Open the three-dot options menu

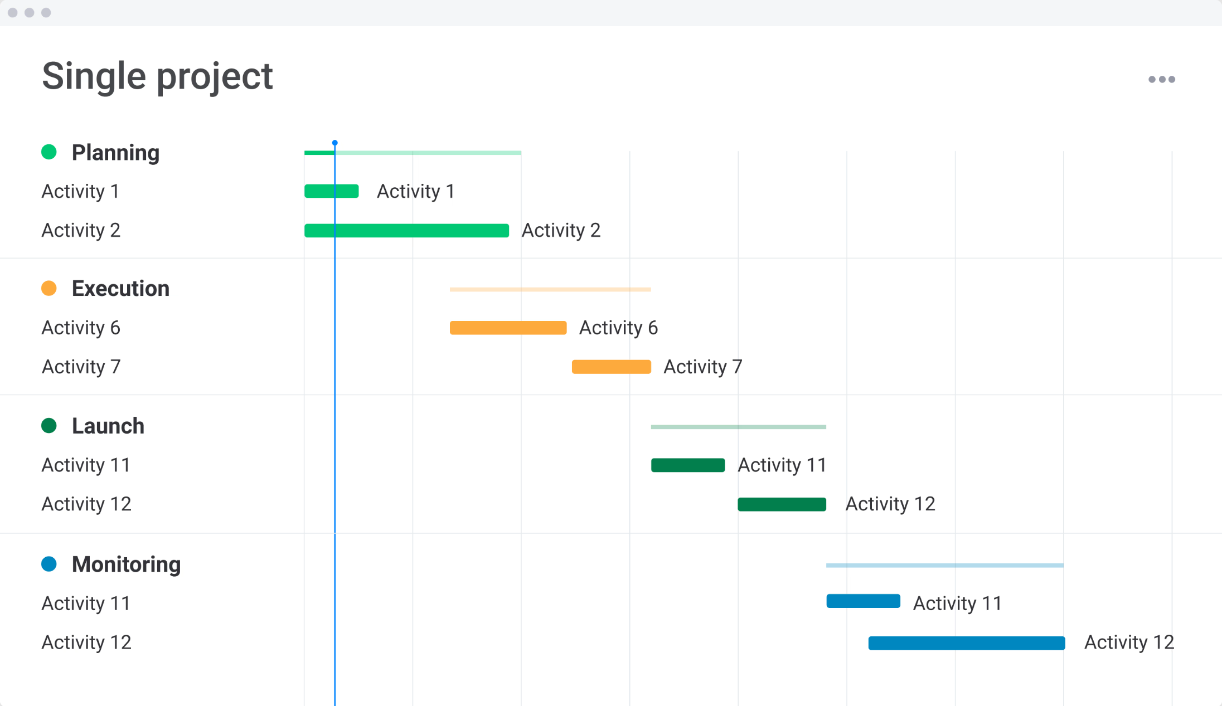(x=1161, y=80)
